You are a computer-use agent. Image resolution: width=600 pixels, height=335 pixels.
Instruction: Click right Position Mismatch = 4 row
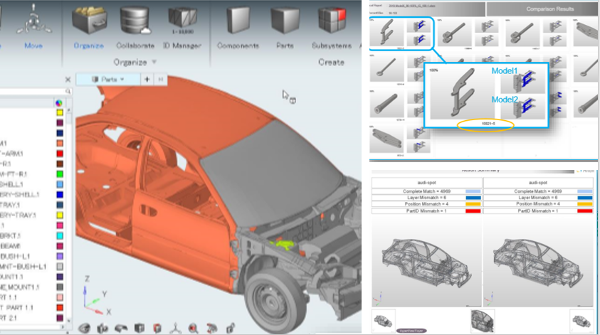(x=538, y=204)
